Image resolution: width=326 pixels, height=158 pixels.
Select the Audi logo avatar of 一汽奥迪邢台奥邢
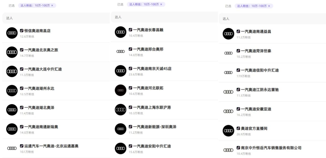click(120, 51)
